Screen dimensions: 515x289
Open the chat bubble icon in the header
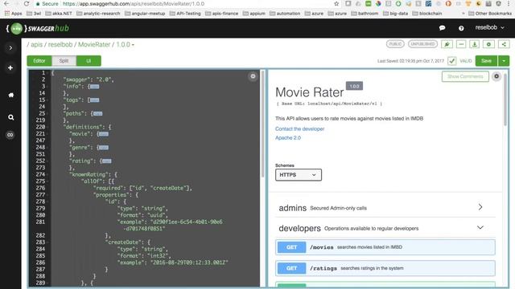click(x=442, y=28)
